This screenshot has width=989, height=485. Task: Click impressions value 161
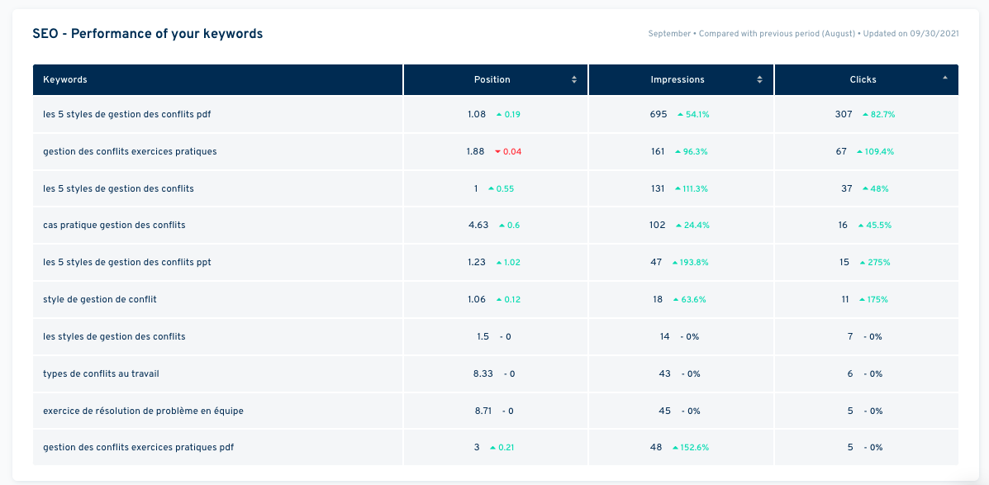click(x=658, y=151)
